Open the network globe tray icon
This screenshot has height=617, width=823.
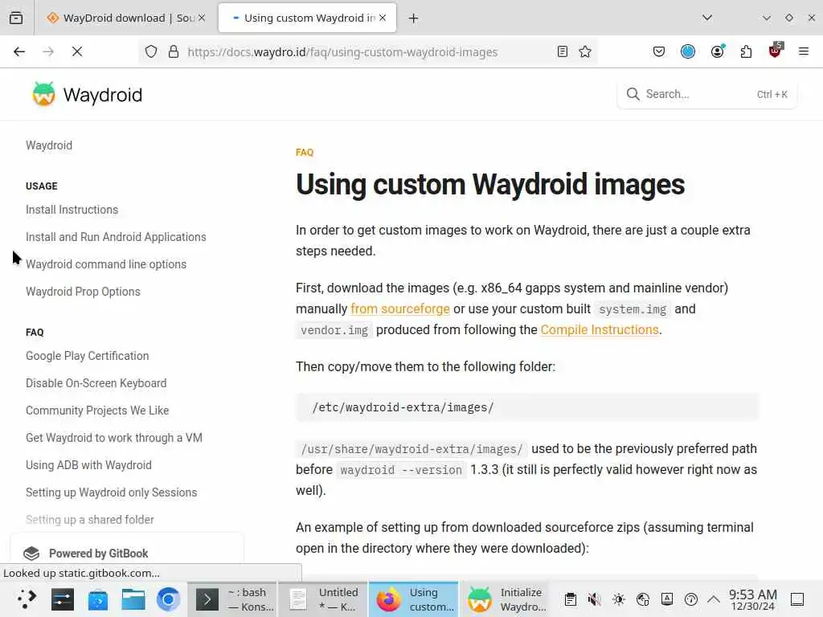(x=643, y=599)
